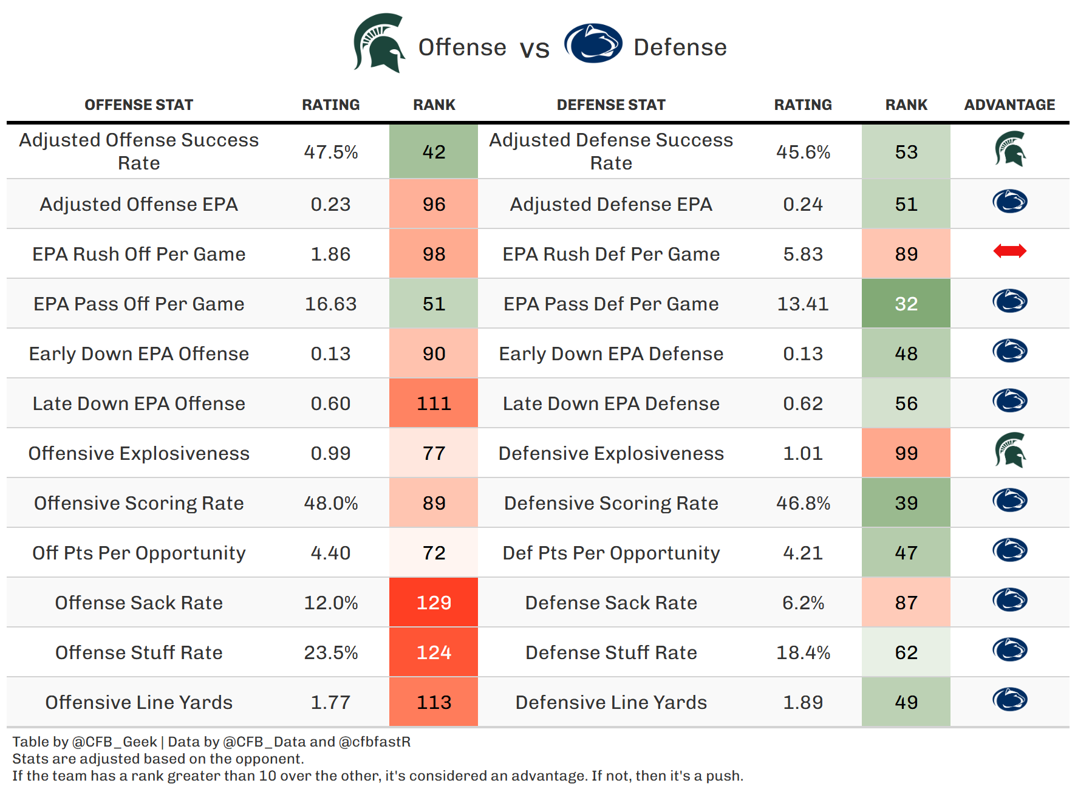Click the Offensive Explosiveness stat label
1075x797 pixels.
138,453
